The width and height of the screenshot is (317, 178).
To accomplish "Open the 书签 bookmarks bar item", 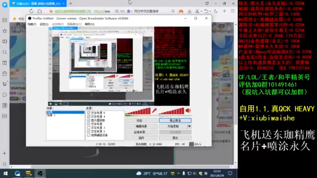I will point(19,19).
